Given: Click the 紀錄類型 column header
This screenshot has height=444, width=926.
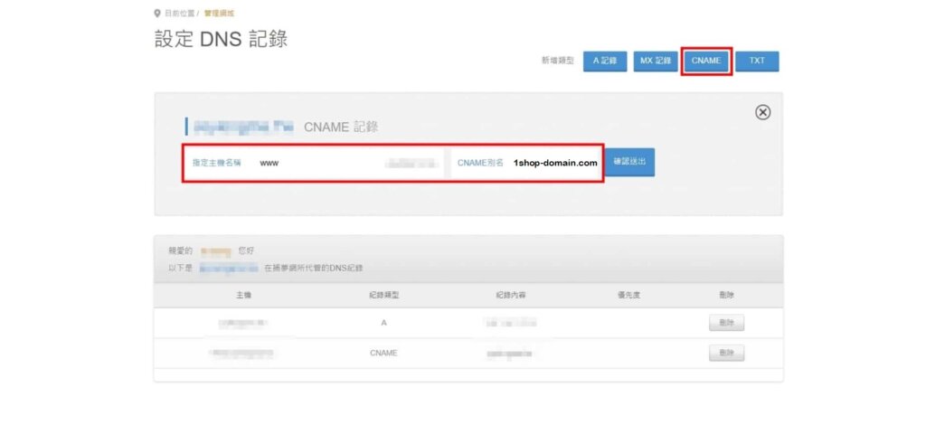Looking at the screenshot, I should click(383, 296).
